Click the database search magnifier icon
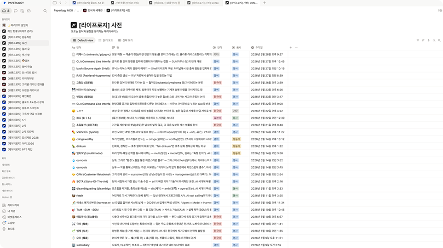The width and height of the screenshot is (443, 248). click(x=439, y=40)
